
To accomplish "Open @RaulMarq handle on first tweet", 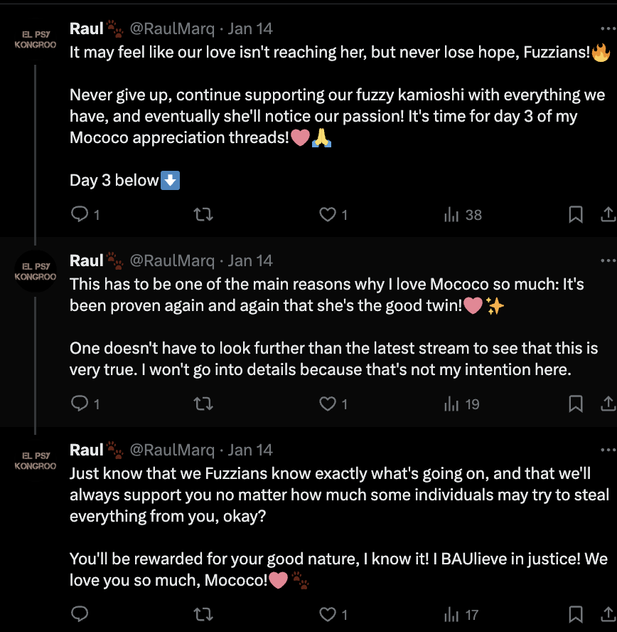I will pyautogui.click(x=171, y=29).
